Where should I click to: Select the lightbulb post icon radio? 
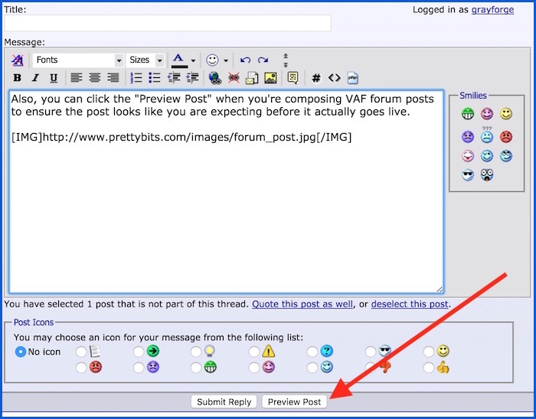[196, 352]
